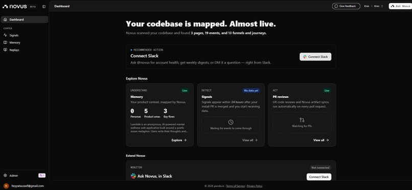The height and width of the screenshot is (190, 412).
Task: Click the Slack logo beside Ask Novus, in Slack
Action: tap(133, 176)
